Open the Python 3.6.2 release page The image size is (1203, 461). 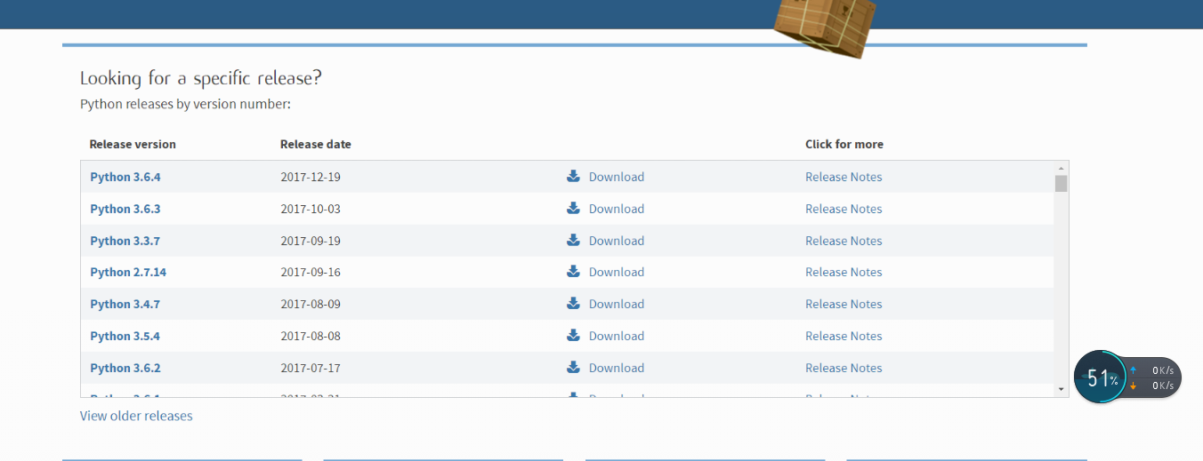click(x=125, y=368)
